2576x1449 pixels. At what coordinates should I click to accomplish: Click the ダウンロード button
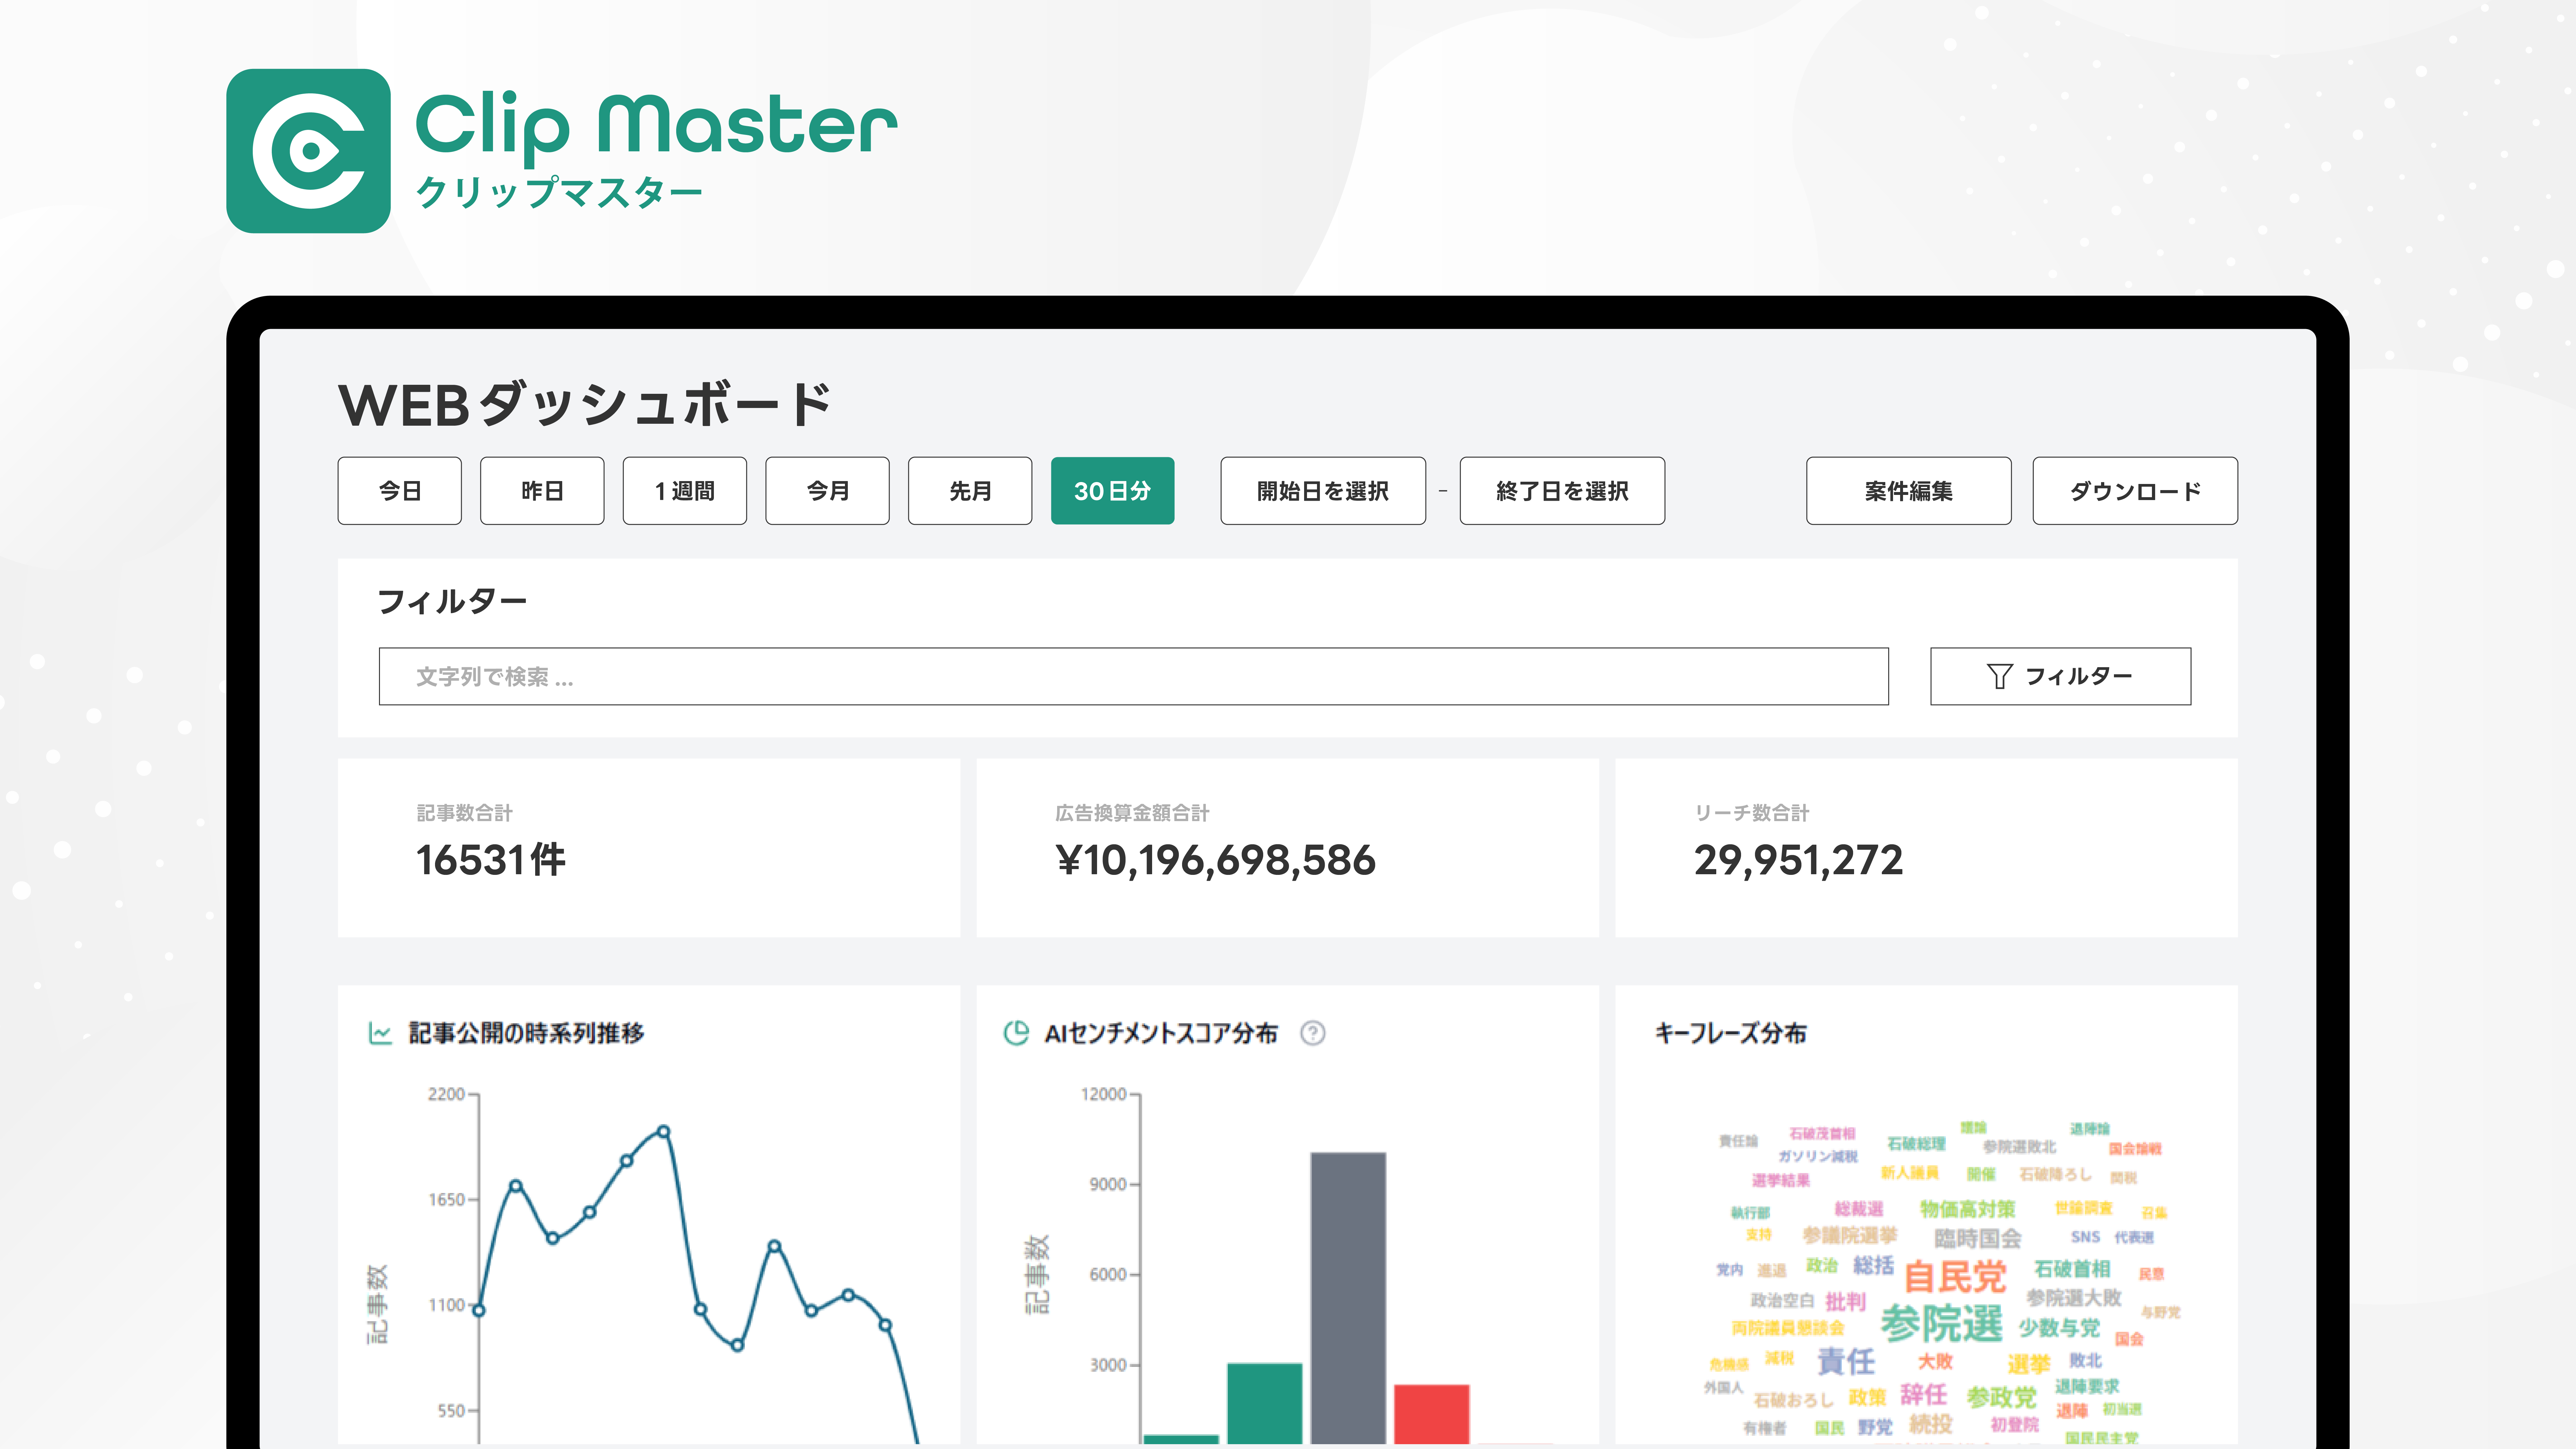click(x=2135, y=491)
